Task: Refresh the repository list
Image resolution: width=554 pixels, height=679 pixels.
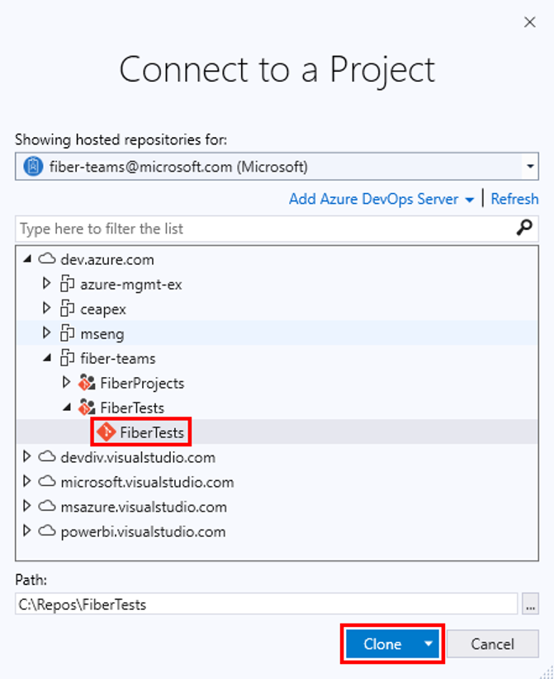Action: (514, 199)
